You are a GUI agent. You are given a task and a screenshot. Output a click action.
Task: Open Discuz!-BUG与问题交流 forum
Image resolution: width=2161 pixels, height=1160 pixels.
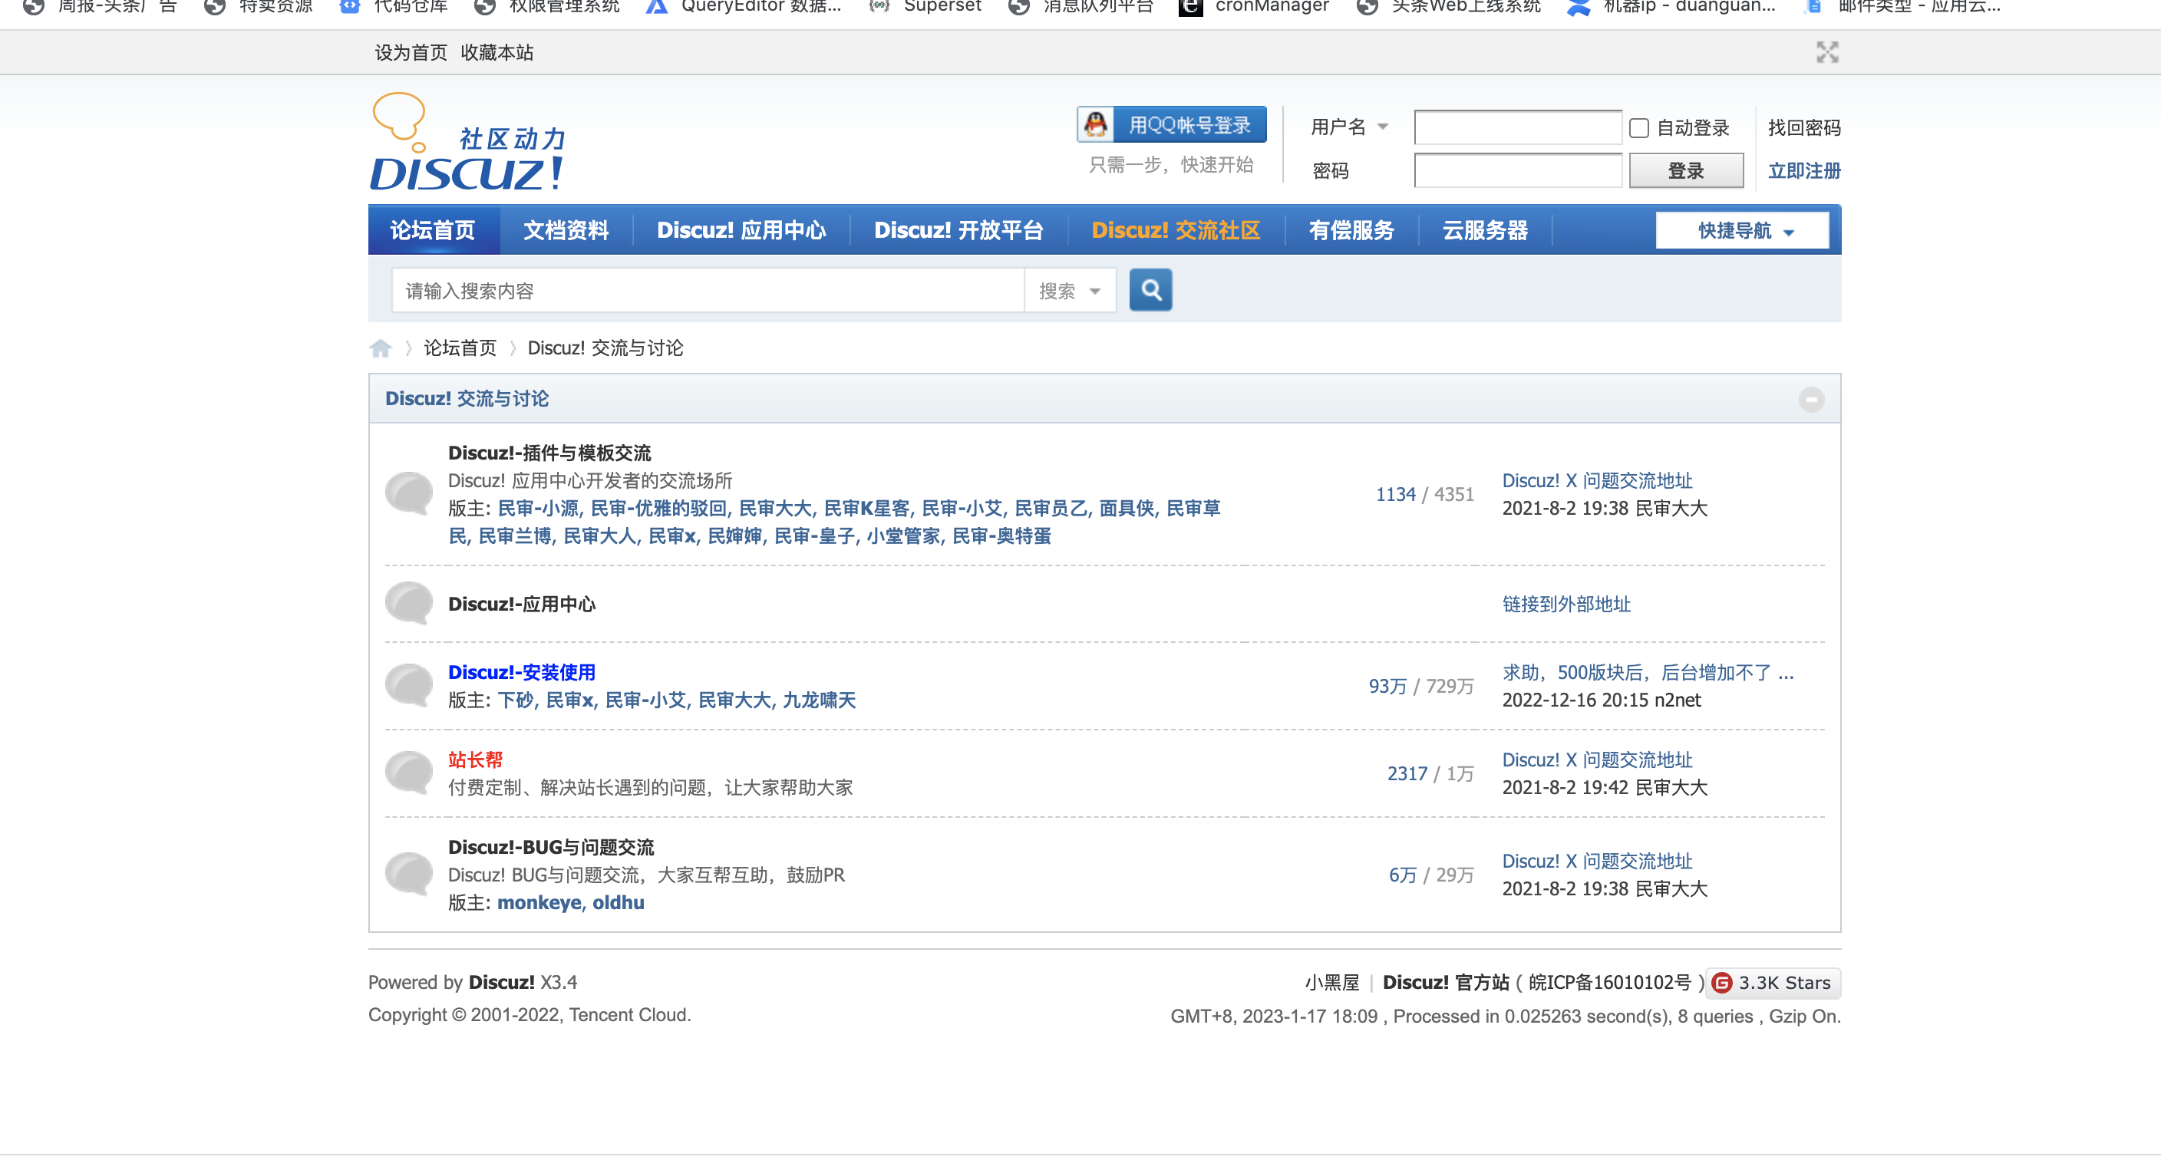551,847
